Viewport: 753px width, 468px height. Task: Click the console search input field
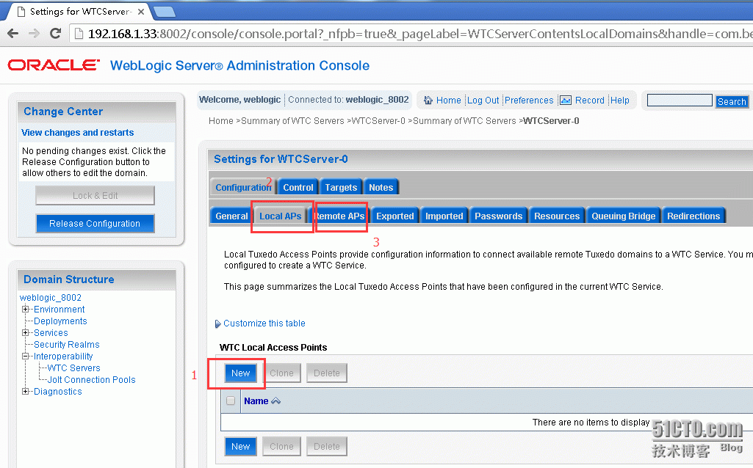679,100
